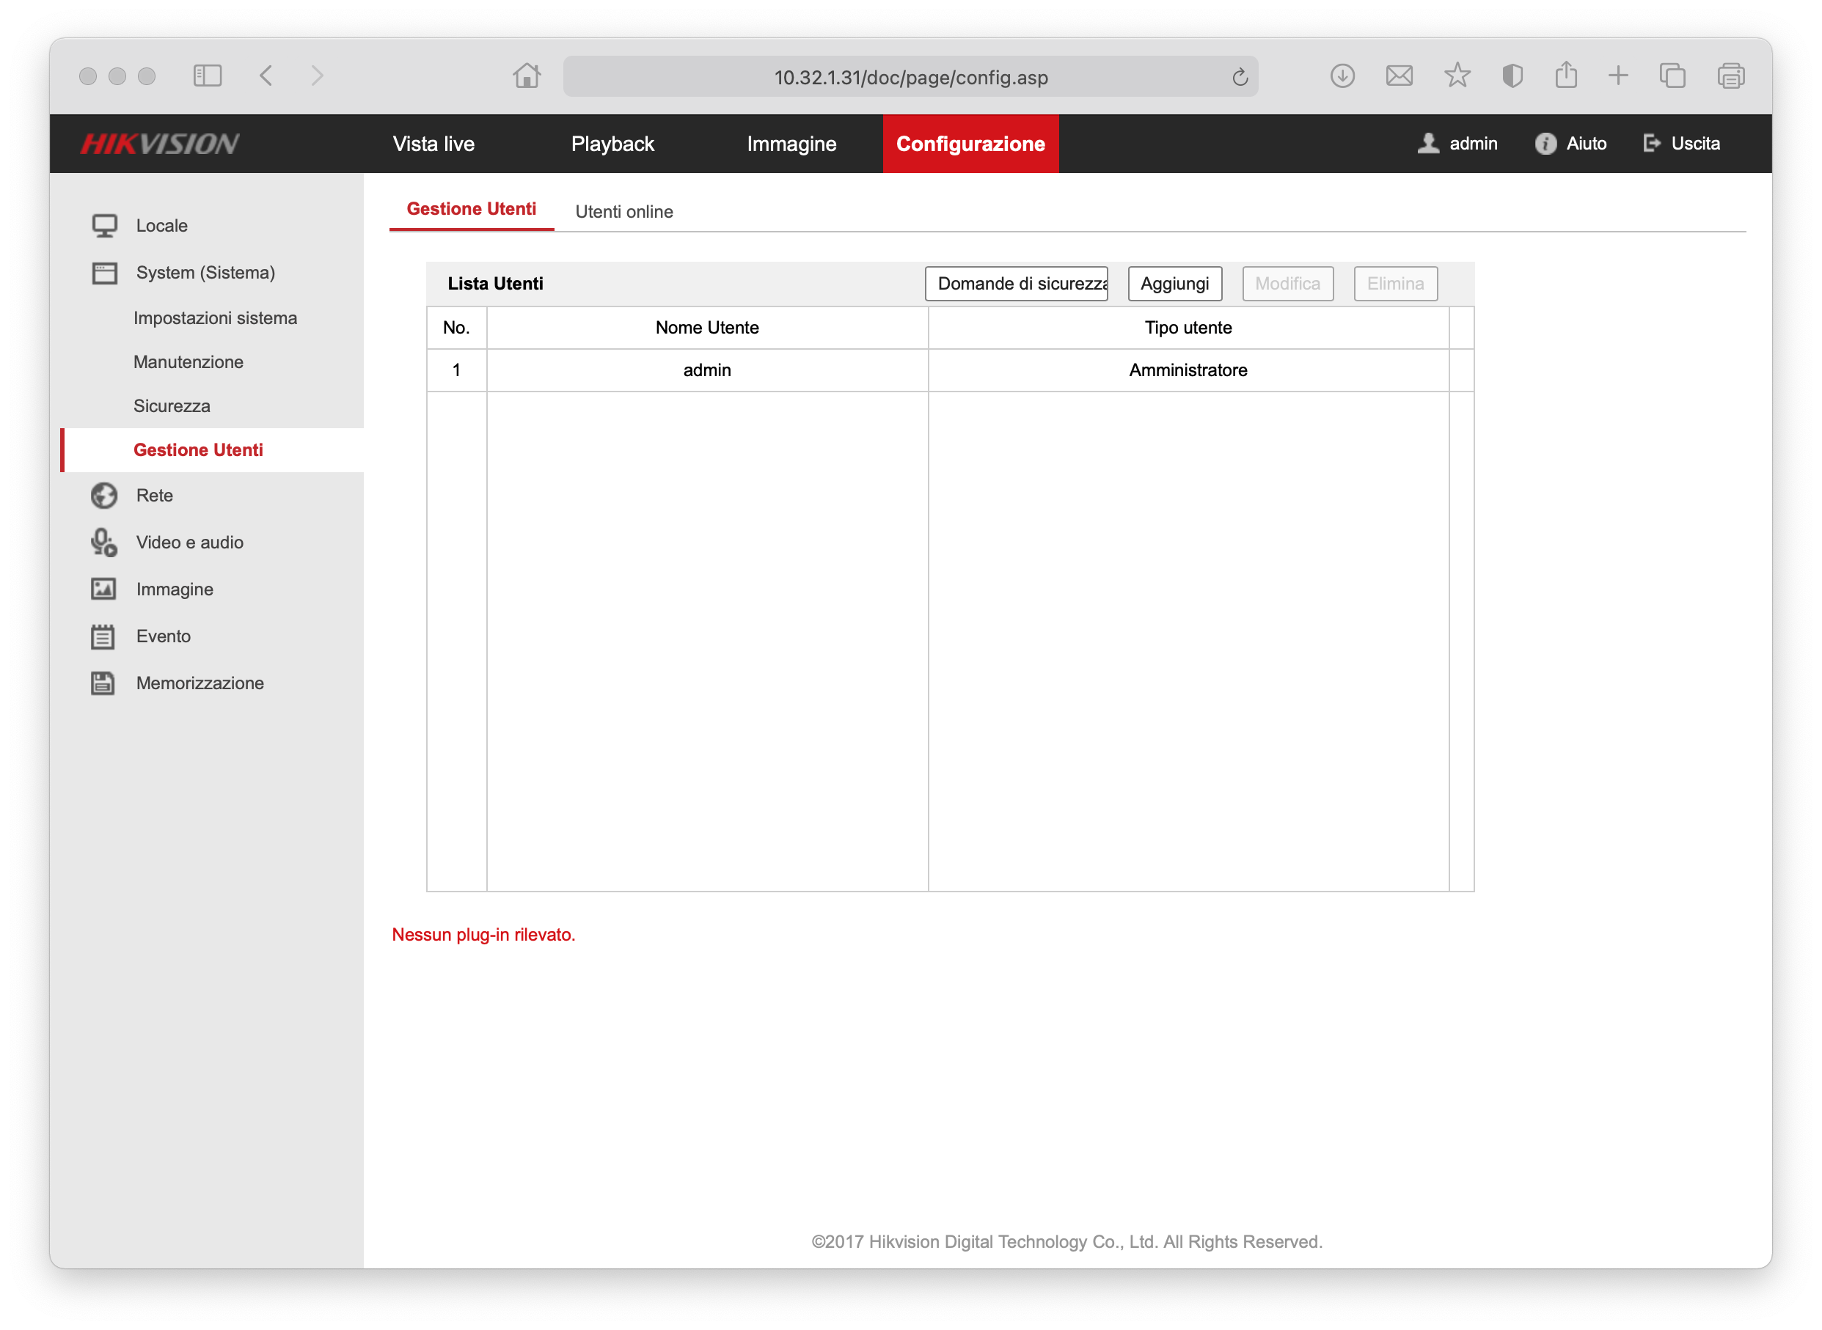Click the admin user icon
The image size is (1822, 1330).
coord(1428,143)
